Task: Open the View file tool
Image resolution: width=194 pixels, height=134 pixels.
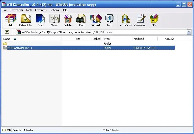Action: point(54,20)
